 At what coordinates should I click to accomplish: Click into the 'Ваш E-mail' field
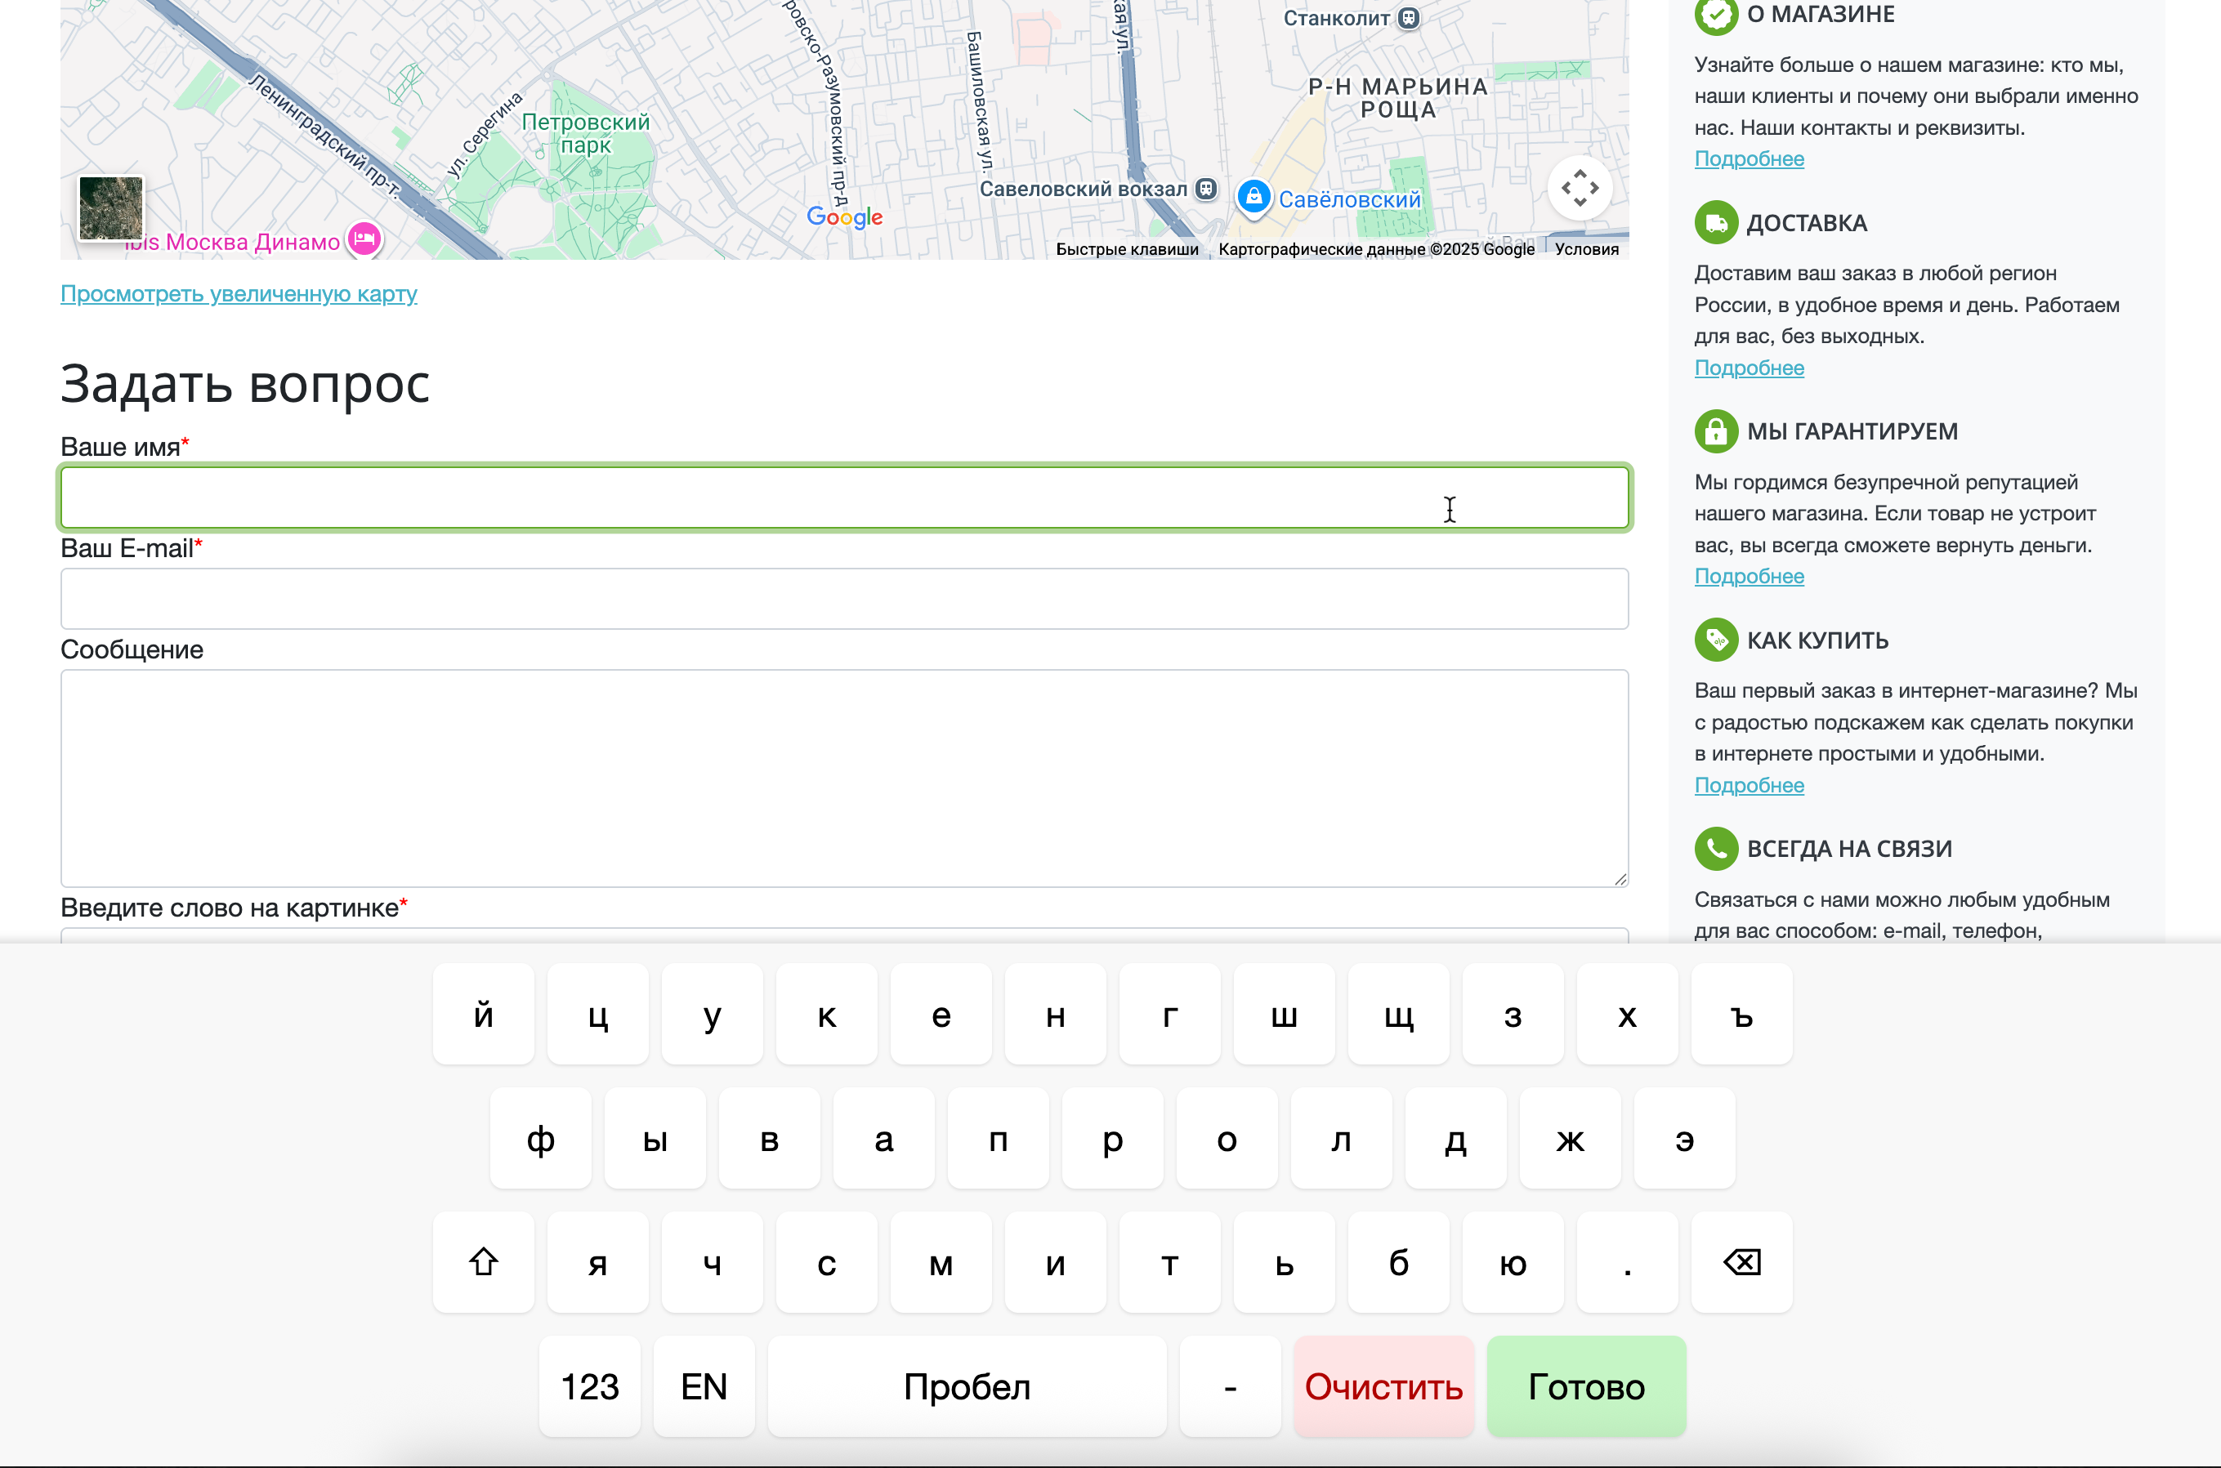pos(843,599)
